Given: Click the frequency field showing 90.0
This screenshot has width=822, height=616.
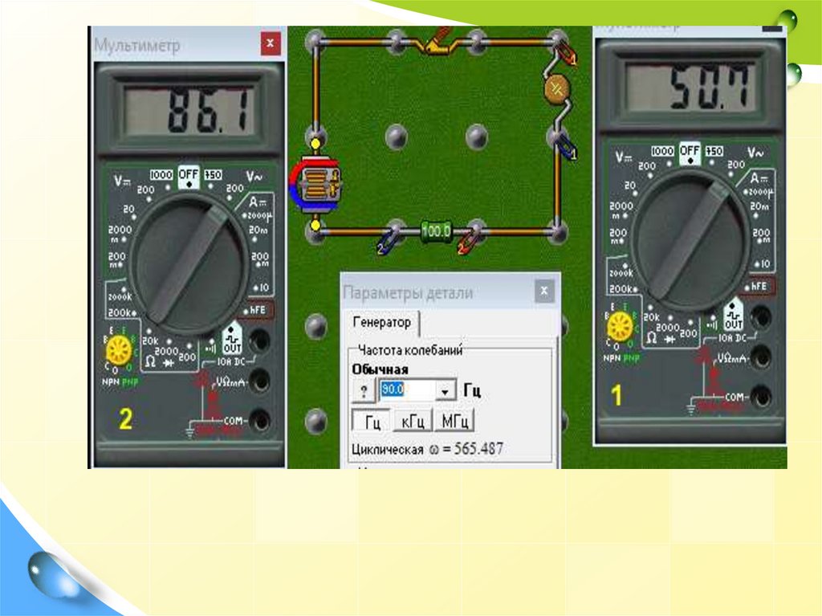Looking at the screenshot, I should 407,390.
